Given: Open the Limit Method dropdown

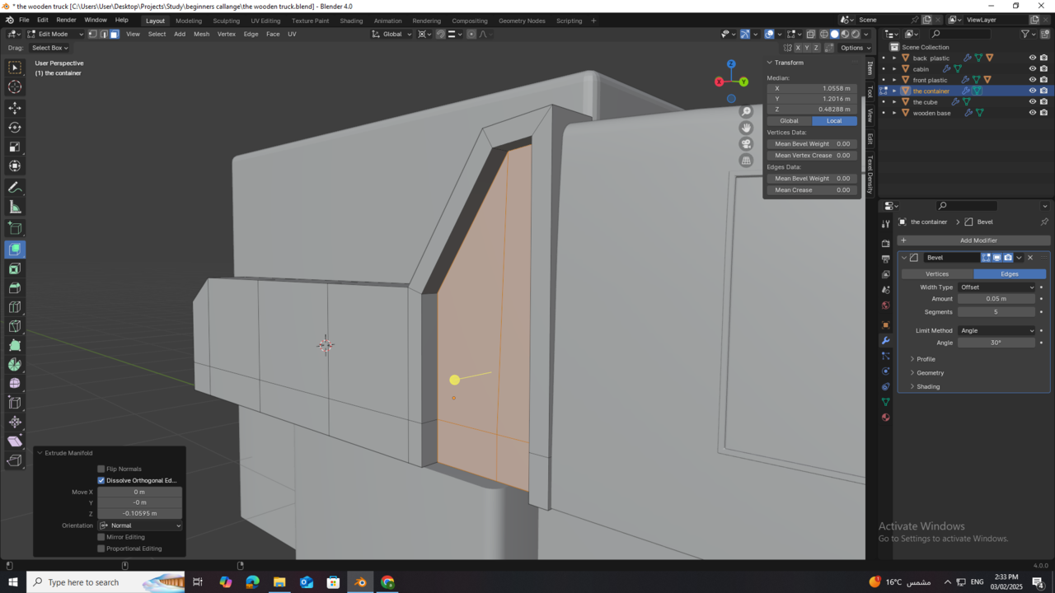Looking at the screenshot, I should pyautogui.click(x=996, y=330).
